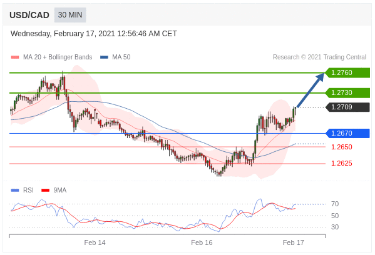Click the 30 MIN timeframe badge

[x=70, y=15]
